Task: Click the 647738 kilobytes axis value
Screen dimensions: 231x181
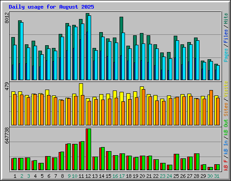Action: tap(7, 135)
